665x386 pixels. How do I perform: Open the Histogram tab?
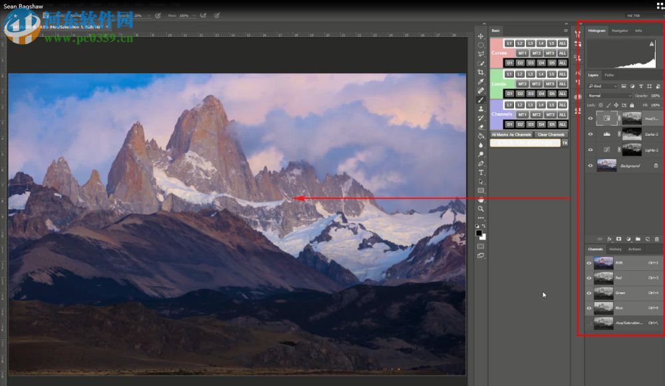point(597,31)
